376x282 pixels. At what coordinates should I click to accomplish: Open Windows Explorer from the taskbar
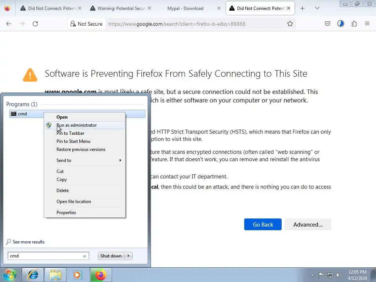coord(55,275)
